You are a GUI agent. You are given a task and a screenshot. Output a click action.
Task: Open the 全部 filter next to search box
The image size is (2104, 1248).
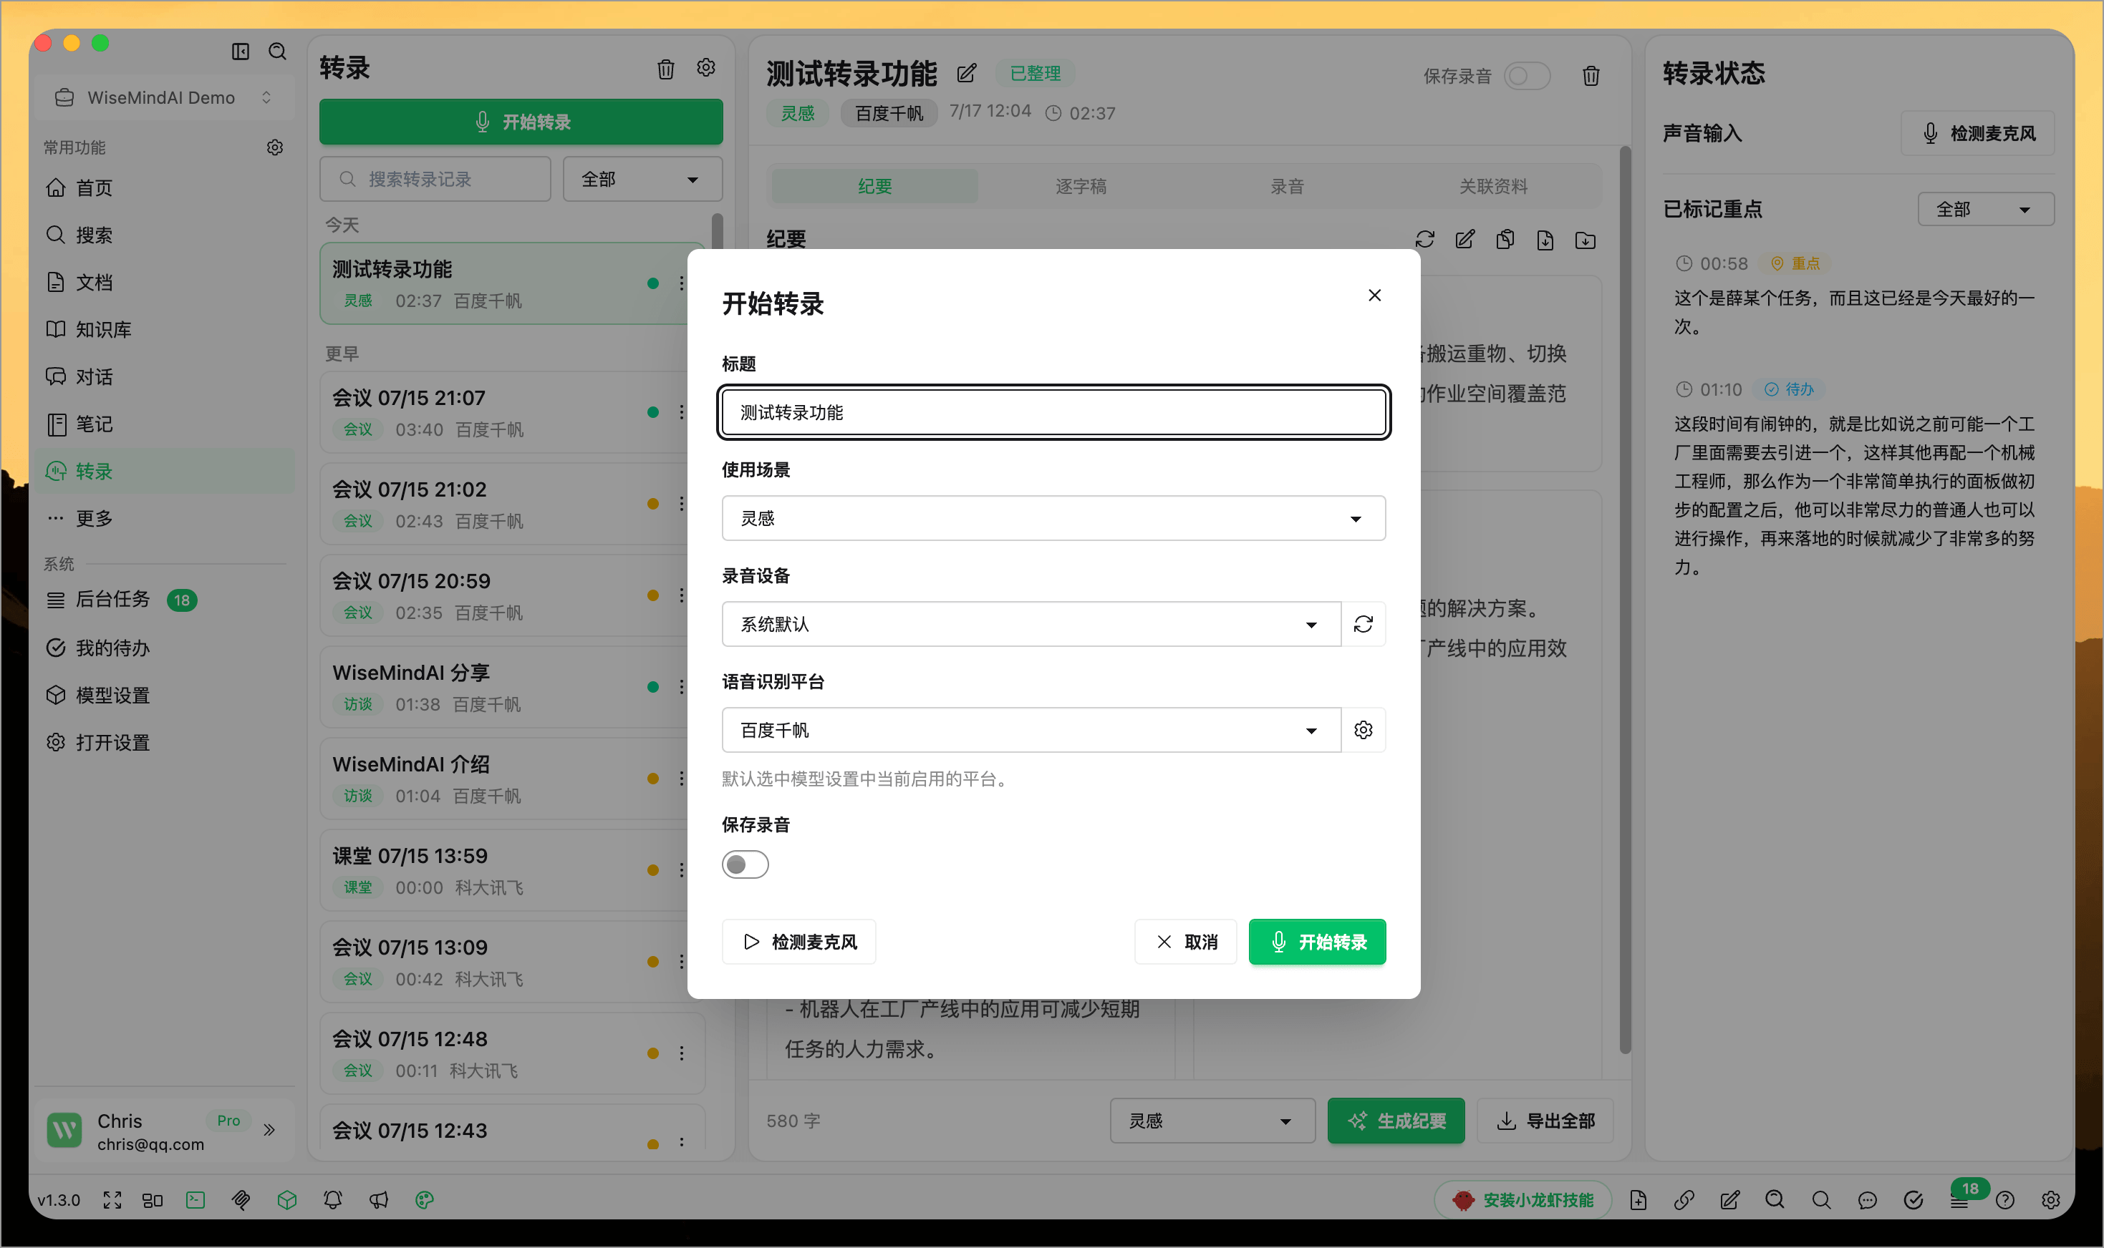(642, 179)
